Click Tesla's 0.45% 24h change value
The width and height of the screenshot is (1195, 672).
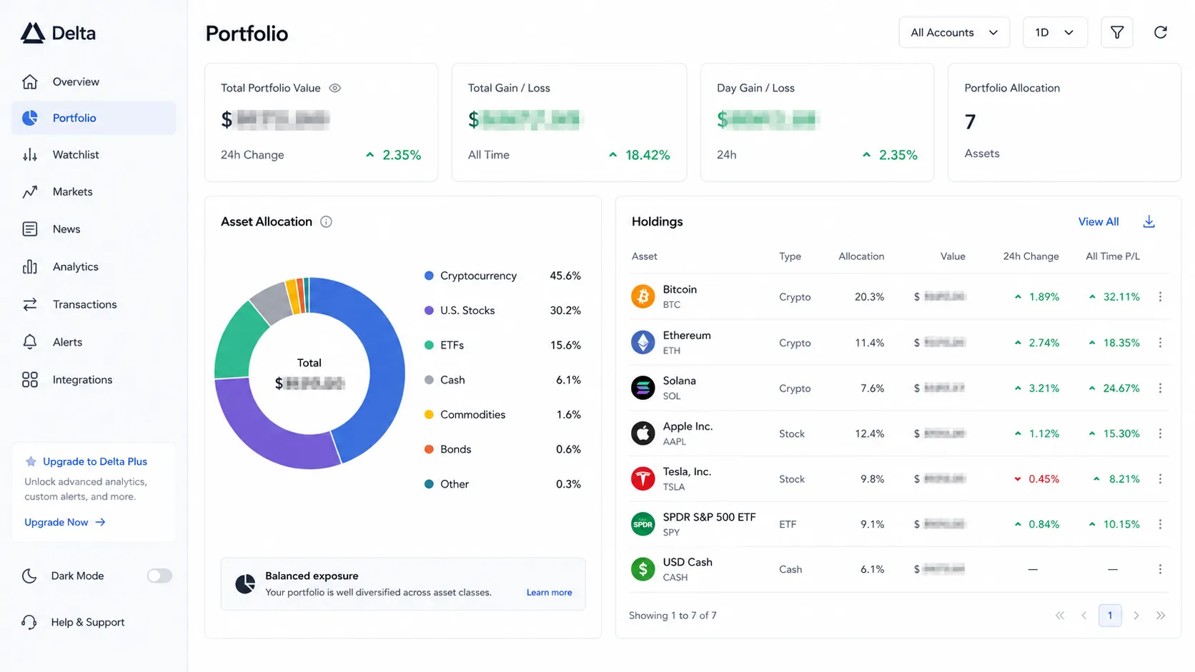coord(1043,479)
